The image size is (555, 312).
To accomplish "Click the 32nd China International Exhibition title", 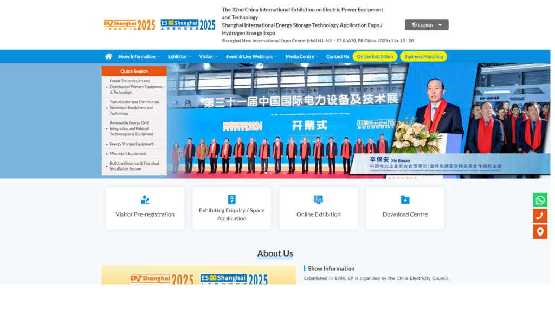I will [x=302, y=14].
